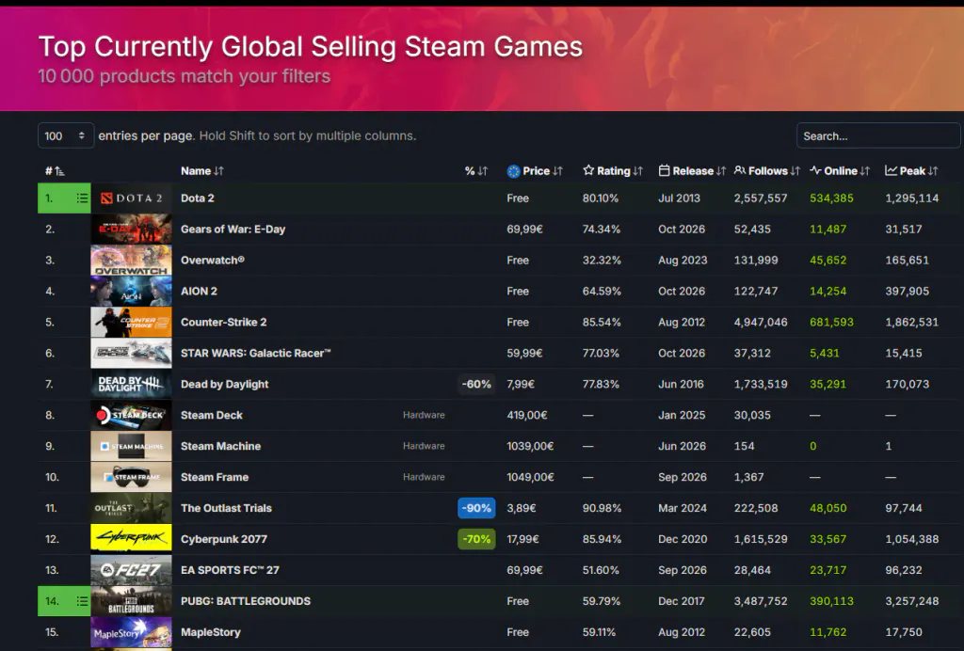Viewport: 964px width, 651px height.
Task: Click the 1039,00€ price cell
Action: (x=530, y=446)
